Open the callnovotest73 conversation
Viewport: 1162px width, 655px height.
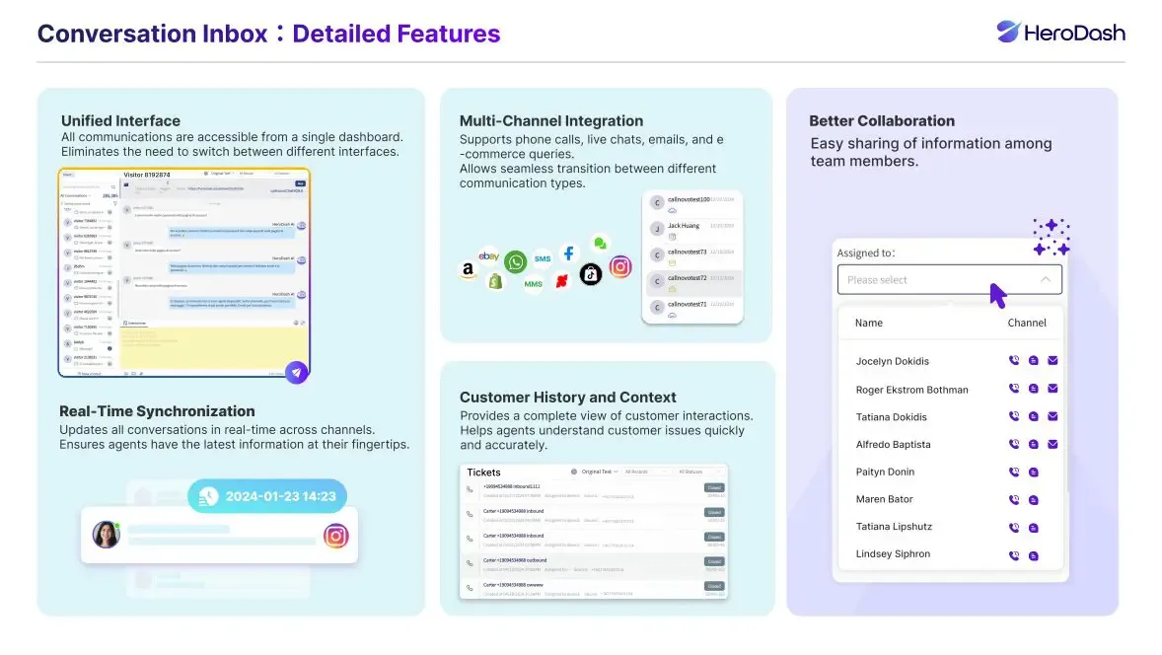pos(692,255)
